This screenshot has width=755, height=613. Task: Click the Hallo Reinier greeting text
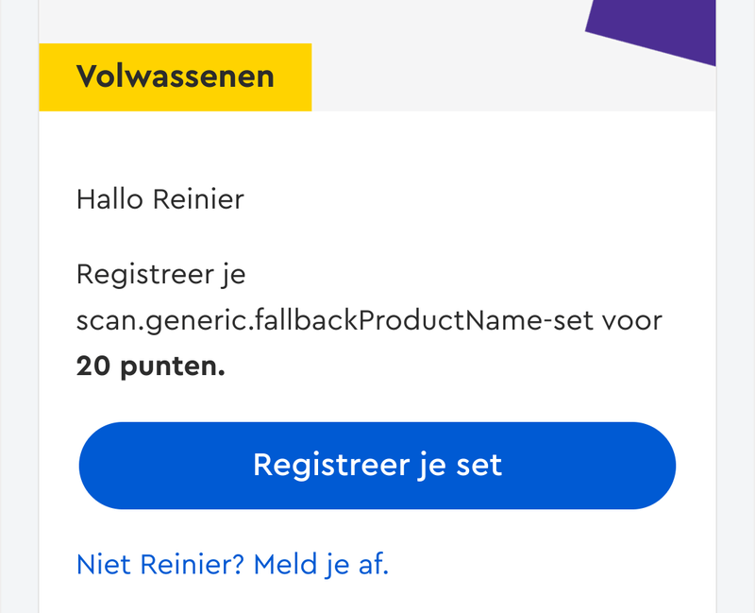pyautogui.click(x=159, y=199)
